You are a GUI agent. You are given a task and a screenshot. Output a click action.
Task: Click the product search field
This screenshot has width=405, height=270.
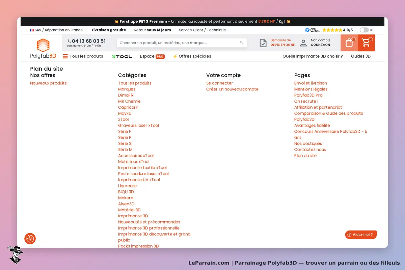coord(182,43)
